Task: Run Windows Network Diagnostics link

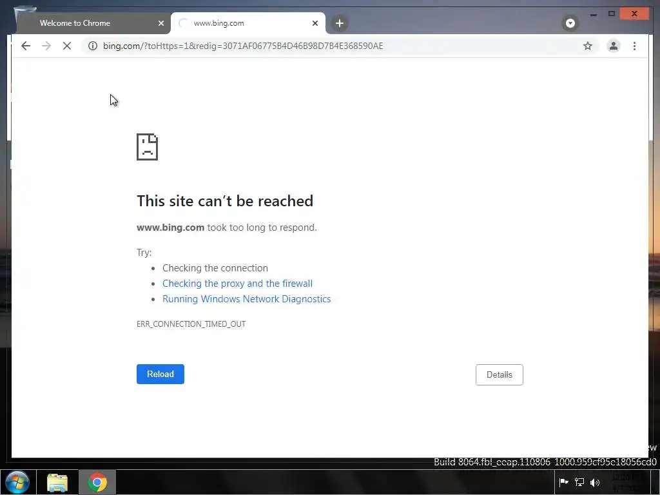Action: [x=247, y=299]
